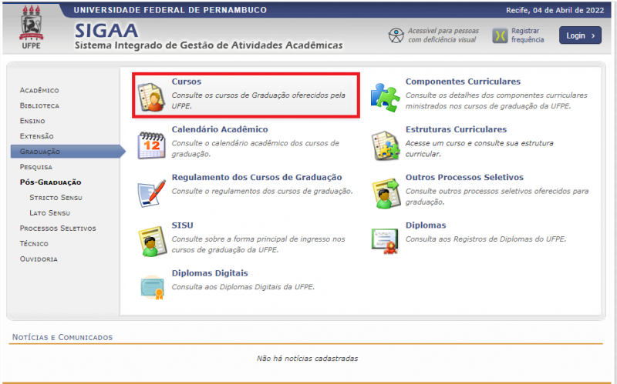The image size is (617, 384).
Task: Click the 'Não há notícias cadastradas' message
Action: pos(307,358)
